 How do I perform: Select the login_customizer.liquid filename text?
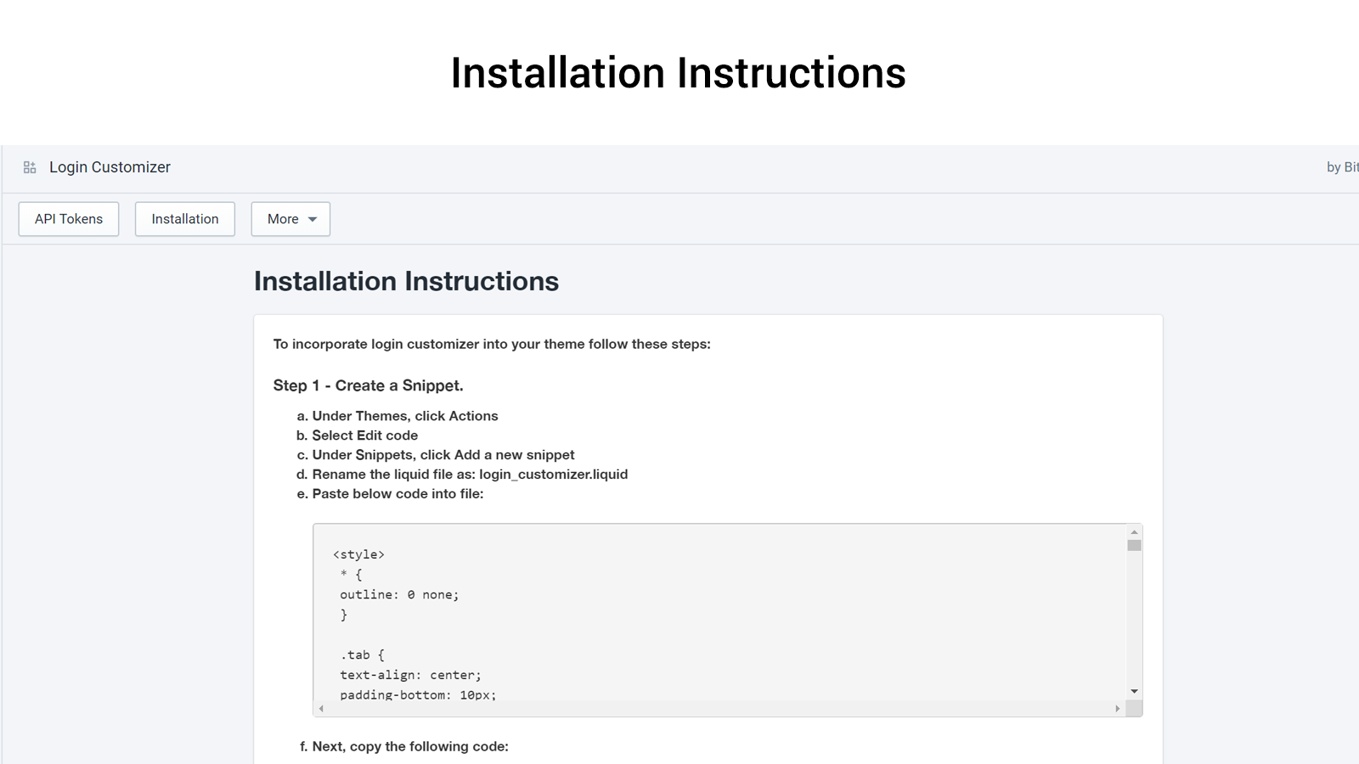(553, 475)
